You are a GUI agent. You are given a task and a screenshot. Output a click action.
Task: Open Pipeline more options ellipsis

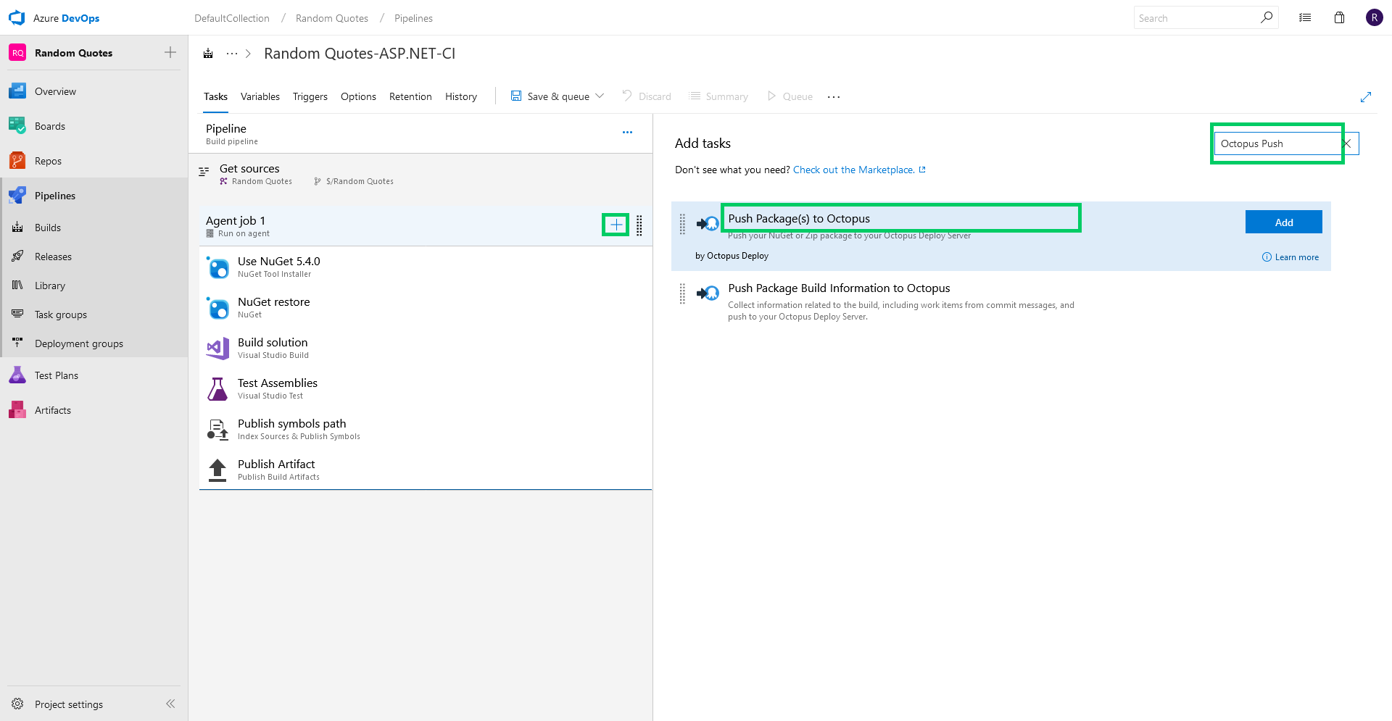point(627,133)
